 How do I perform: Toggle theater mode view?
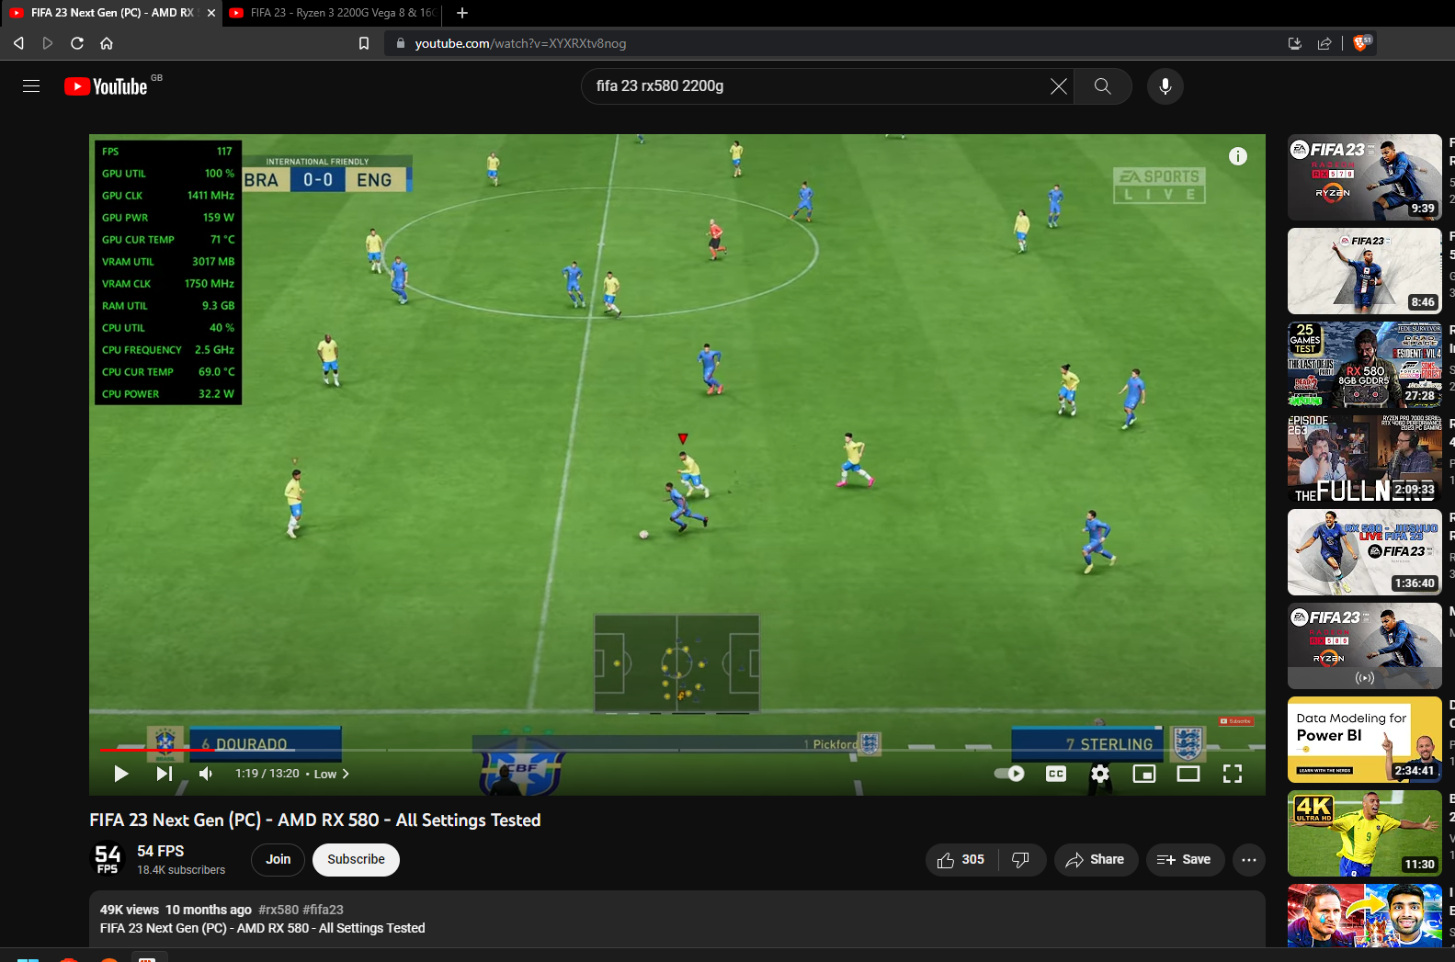1188,774
